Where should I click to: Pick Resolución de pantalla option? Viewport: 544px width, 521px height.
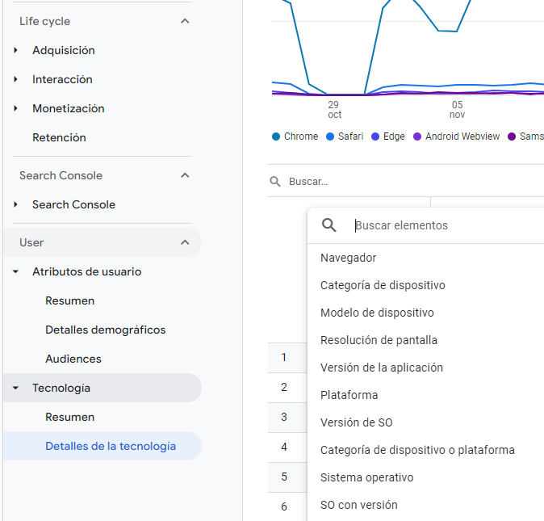[x=379, y=340]
